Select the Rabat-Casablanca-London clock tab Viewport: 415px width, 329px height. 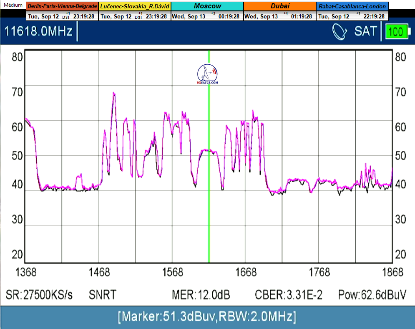352,7
